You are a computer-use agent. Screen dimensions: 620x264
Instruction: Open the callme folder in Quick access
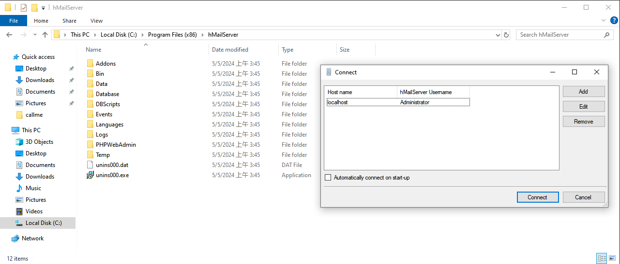(33, 115)
